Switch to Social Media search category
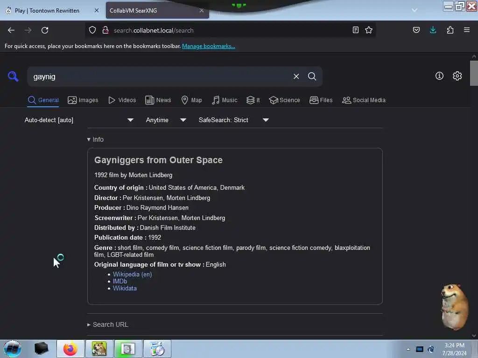 pyautogui.click(x=364, y=100)
